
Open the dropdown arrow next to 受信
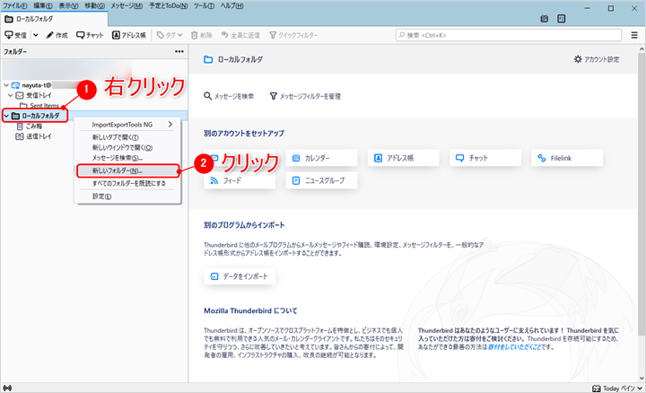click(x=36, y=35)
